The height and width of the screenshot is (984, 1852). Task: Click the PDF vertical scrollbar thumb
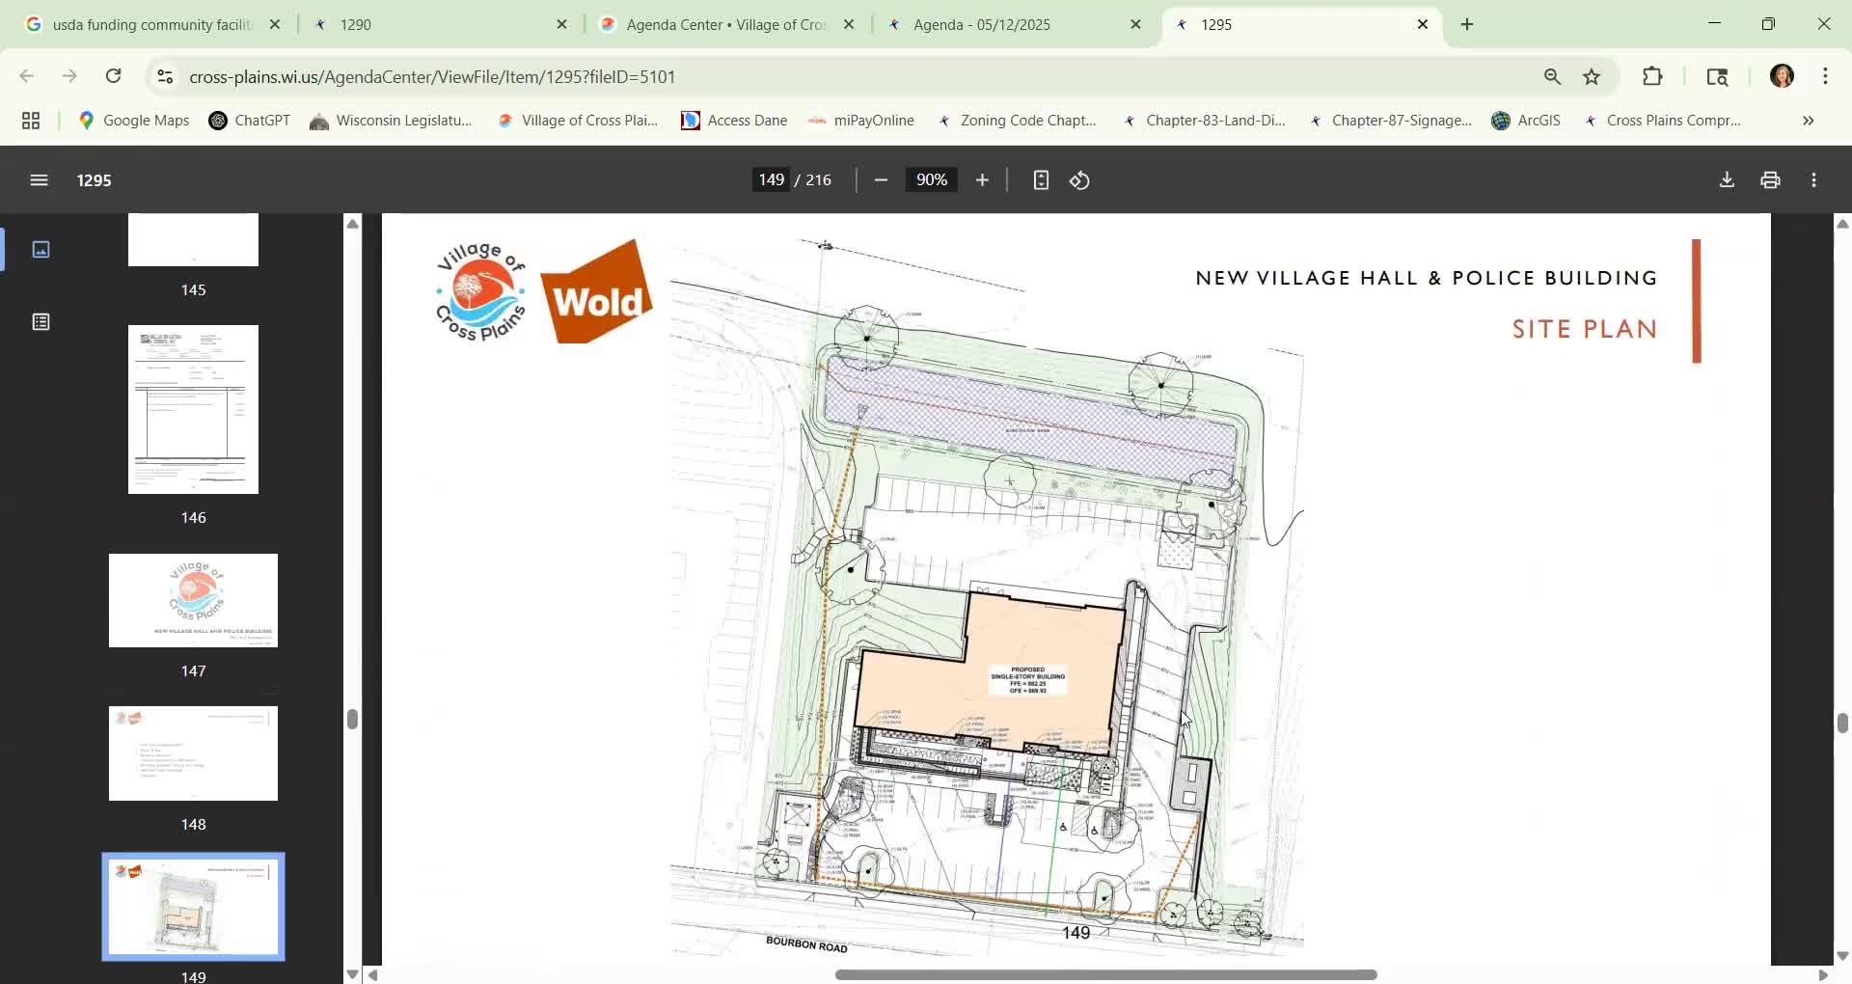1842,723
